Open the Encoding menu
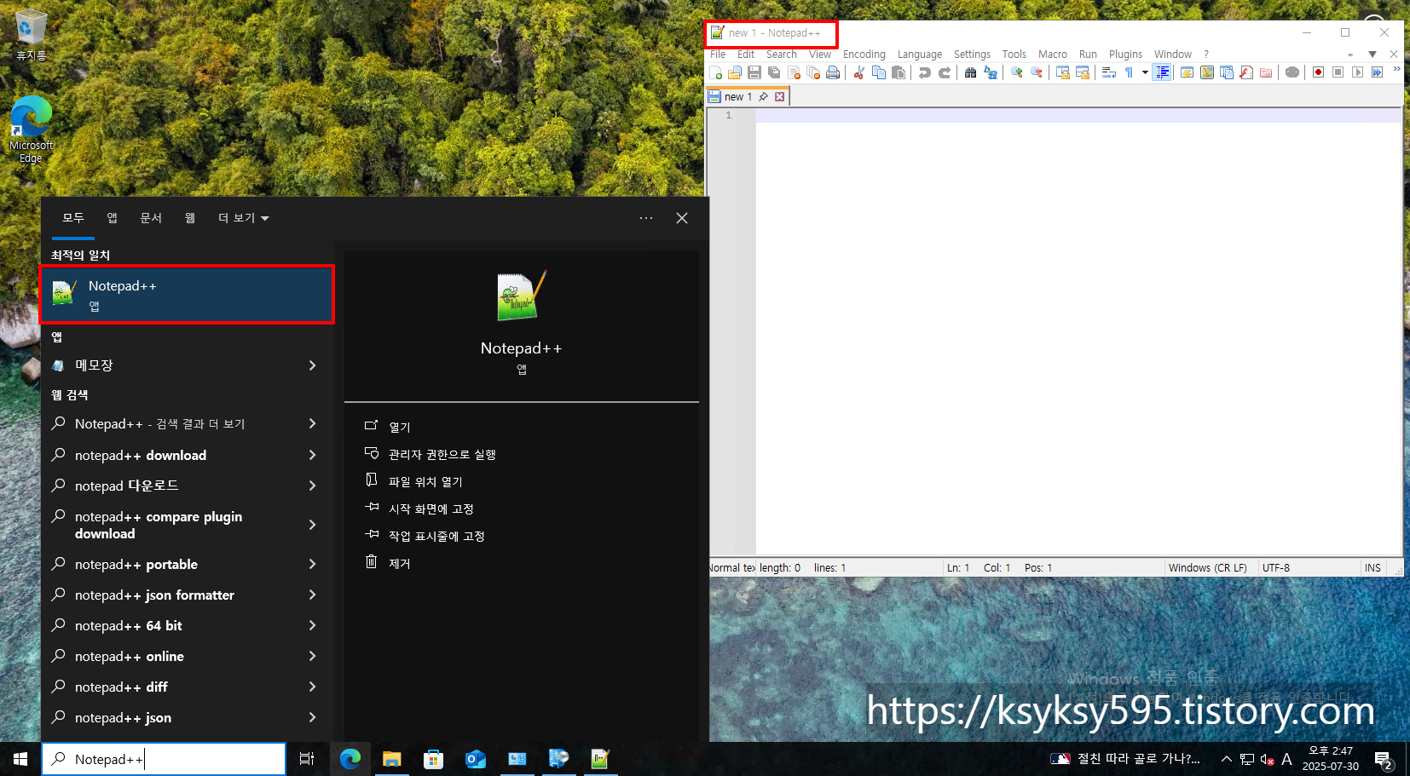The width and height of the screenshot is (1410, 776). [864, 54]
